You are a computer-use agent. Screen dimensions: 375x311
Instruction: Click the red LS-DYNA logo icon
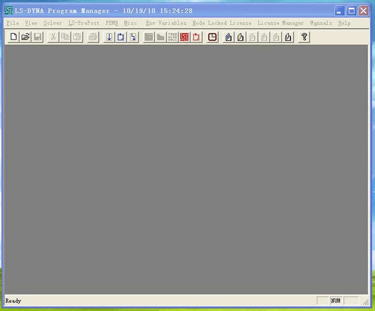pyautogui.click(x=184, y=37)
